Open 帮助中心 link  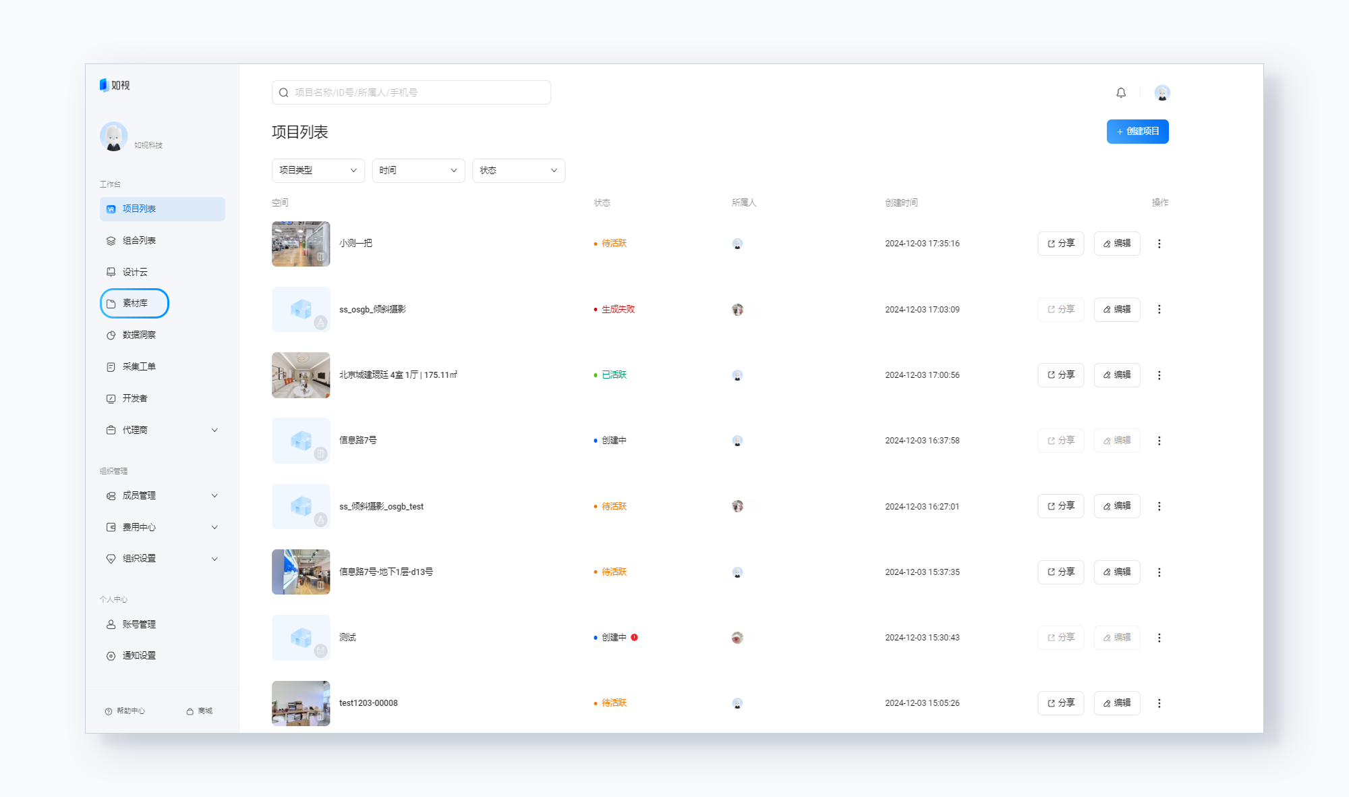(125, 711)
